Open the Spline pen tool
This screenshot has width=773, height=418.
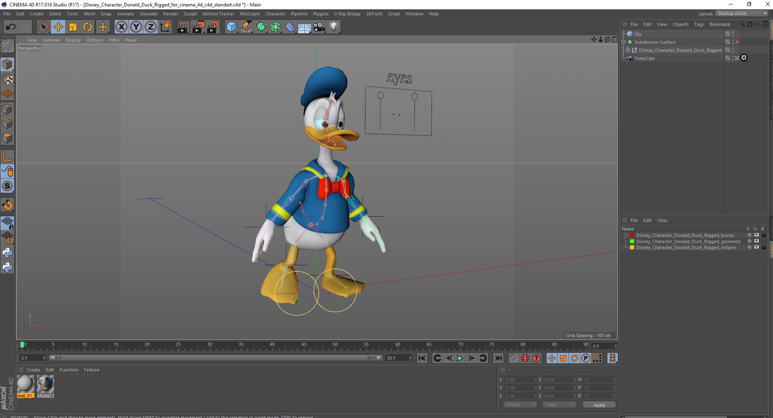point(246,27)
